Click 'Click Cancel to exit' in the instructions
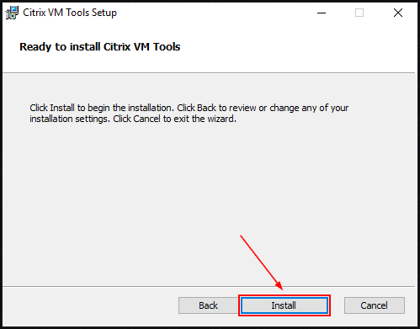The image size is (420, 329). pos(152,119)
